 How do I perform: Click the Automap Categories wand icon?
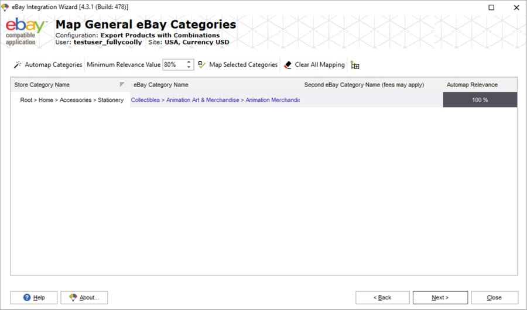coord(18,65)
